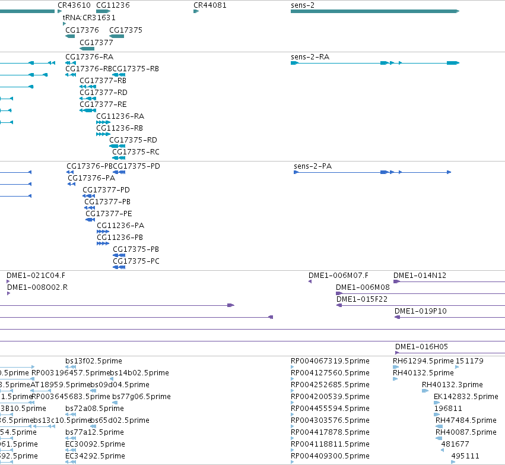Click bs77a12.5prime EST label
The height and width of the screenshot is (465, 505).
point(95,432)
